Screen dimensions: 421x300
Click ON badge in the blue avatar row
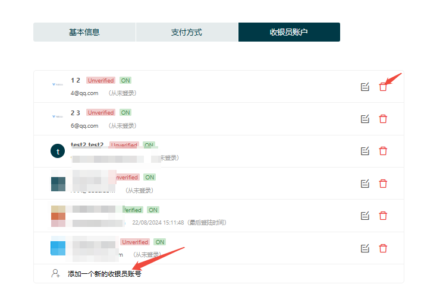[x=160, y=242]
